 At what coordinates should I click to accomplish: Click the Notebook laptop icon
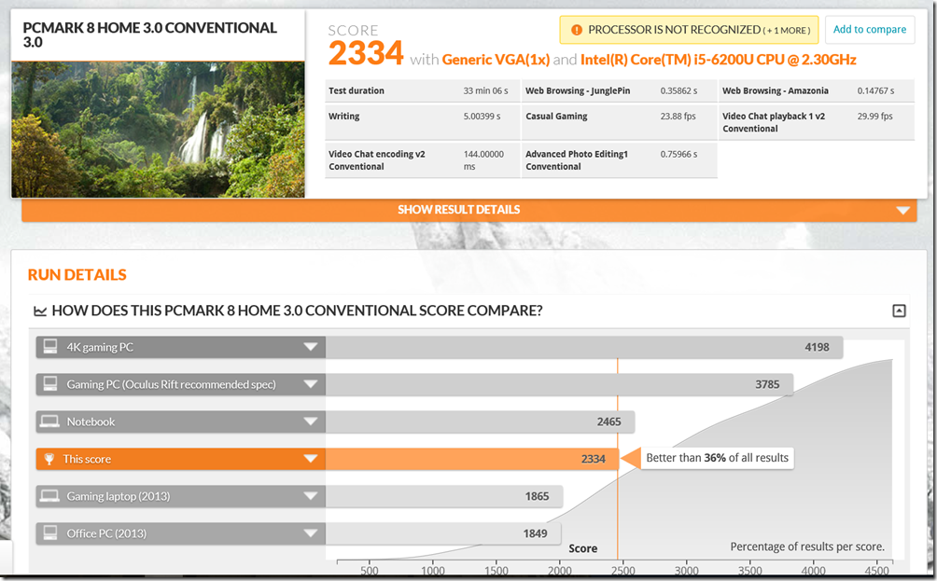(x=50, y=422)
